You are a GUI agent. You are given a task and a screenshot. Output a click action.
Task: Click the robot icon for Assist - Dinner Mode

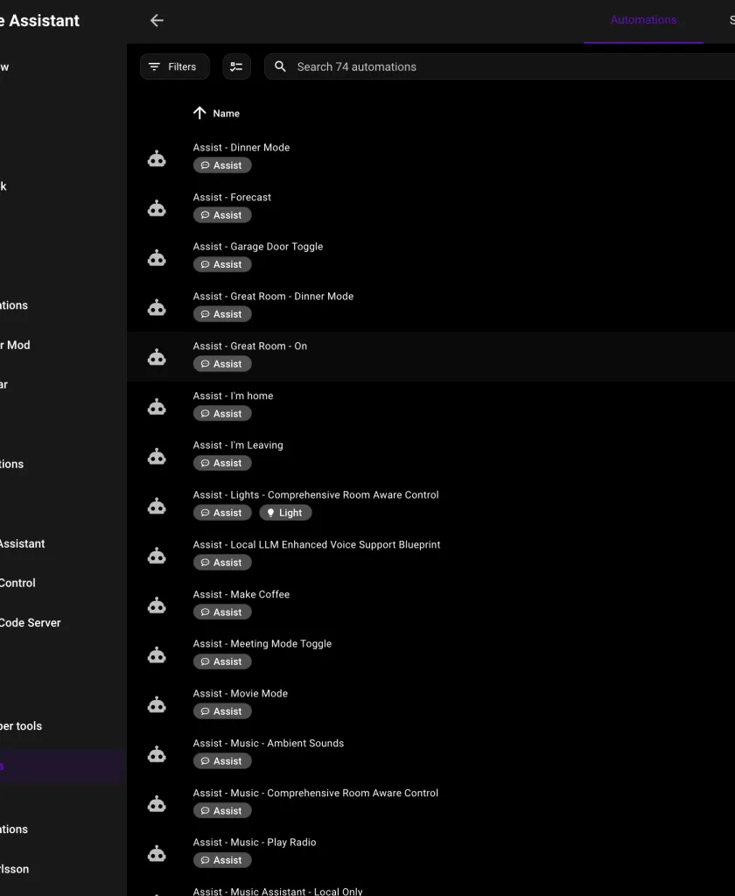pos(157,157)
